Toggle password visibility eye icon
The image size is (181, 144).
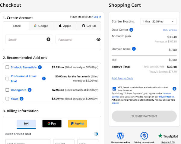pos(98,39)
